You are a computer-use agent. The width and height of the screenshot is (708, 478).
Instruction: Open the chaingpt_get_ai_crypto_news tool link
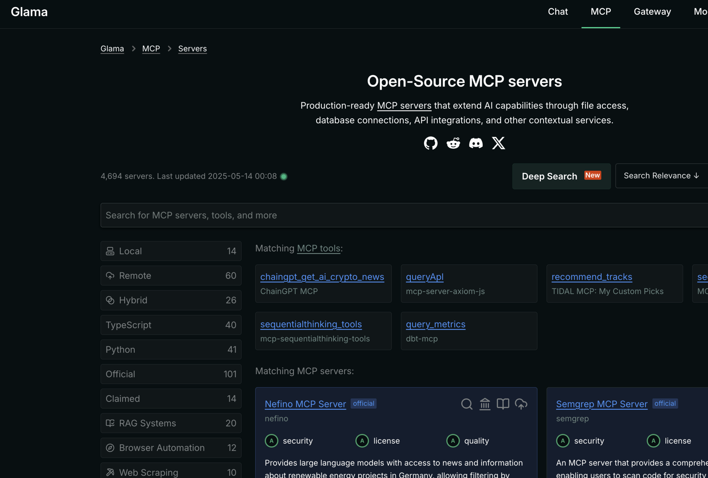pos(322,277)
